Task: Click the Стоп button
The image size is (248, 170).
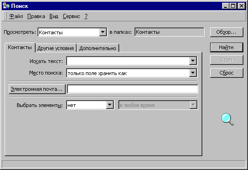Action: coord(226,60)
